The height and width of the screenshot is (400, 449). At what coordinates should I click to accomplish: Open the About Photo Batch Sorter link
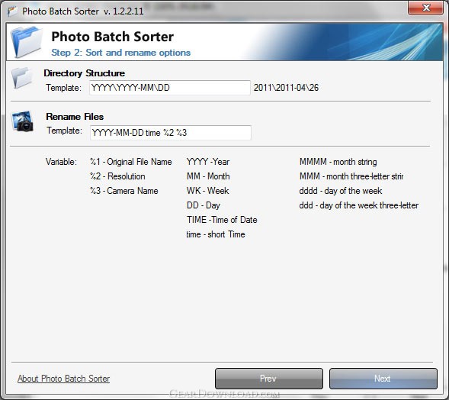[x=63, y=379]
